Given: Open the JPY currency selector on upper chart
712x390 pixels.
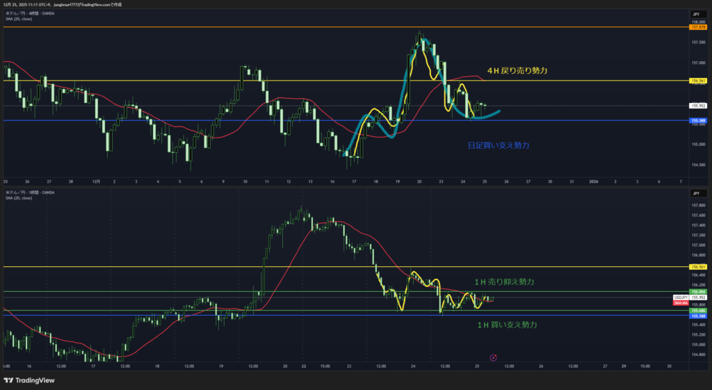Looking at the screenshot, I should tap(695, 14).
